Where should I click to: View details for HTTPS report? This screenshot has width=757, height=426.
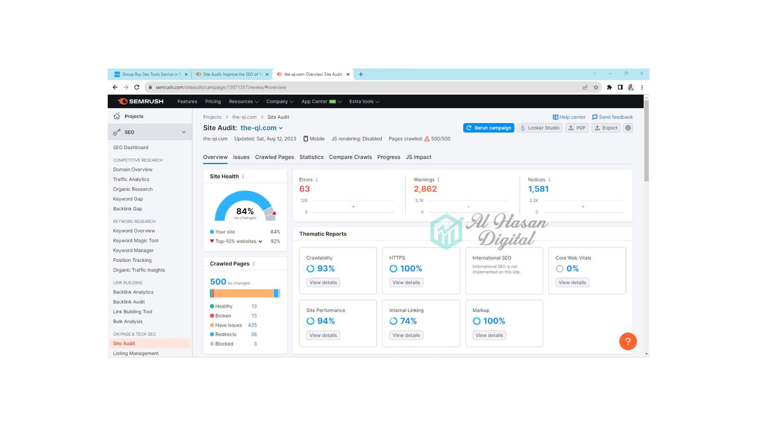click(x=406, y=283)
